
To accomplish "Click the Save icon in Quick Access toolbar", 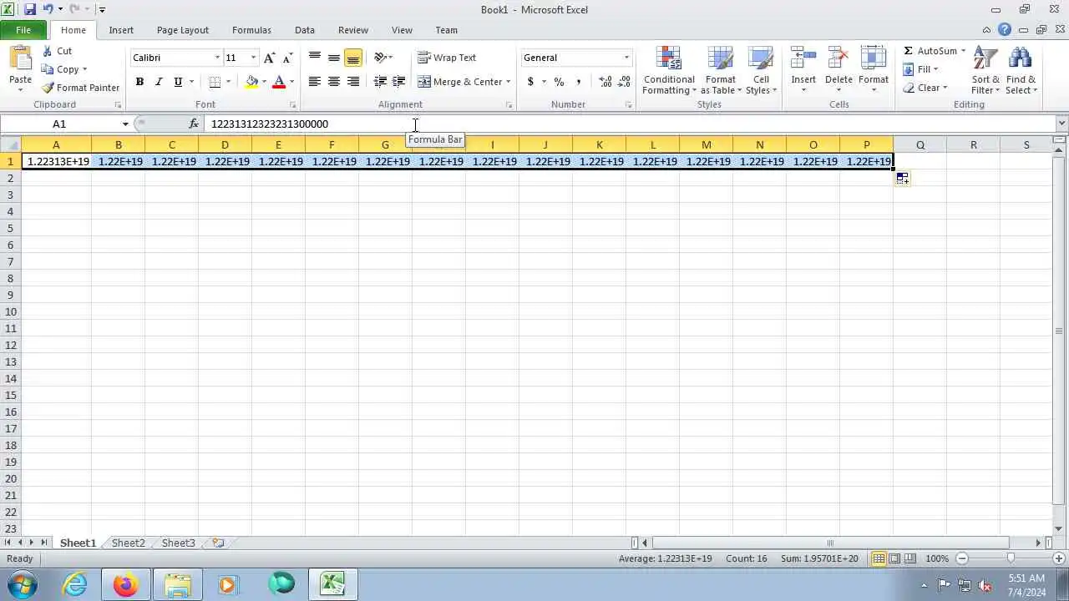I will [x=30, y=9].
